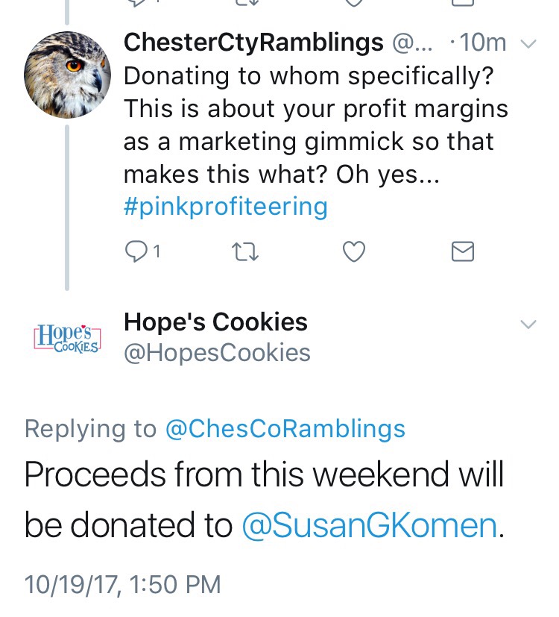
Task: Share tweet via envelope message icon
Action: click(463, 253)
